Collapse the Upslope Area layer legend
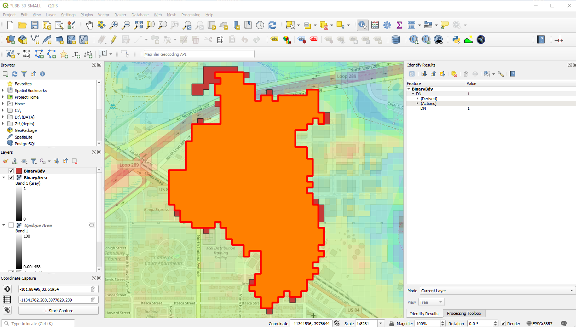Screen dimensions: 576x327 4,225
